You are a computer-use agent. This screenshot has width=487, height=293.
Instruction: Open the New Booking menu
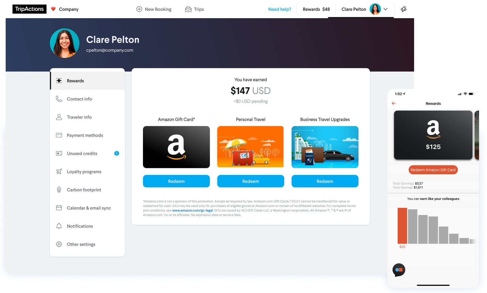pyautogui.click(x=154, y=9)
